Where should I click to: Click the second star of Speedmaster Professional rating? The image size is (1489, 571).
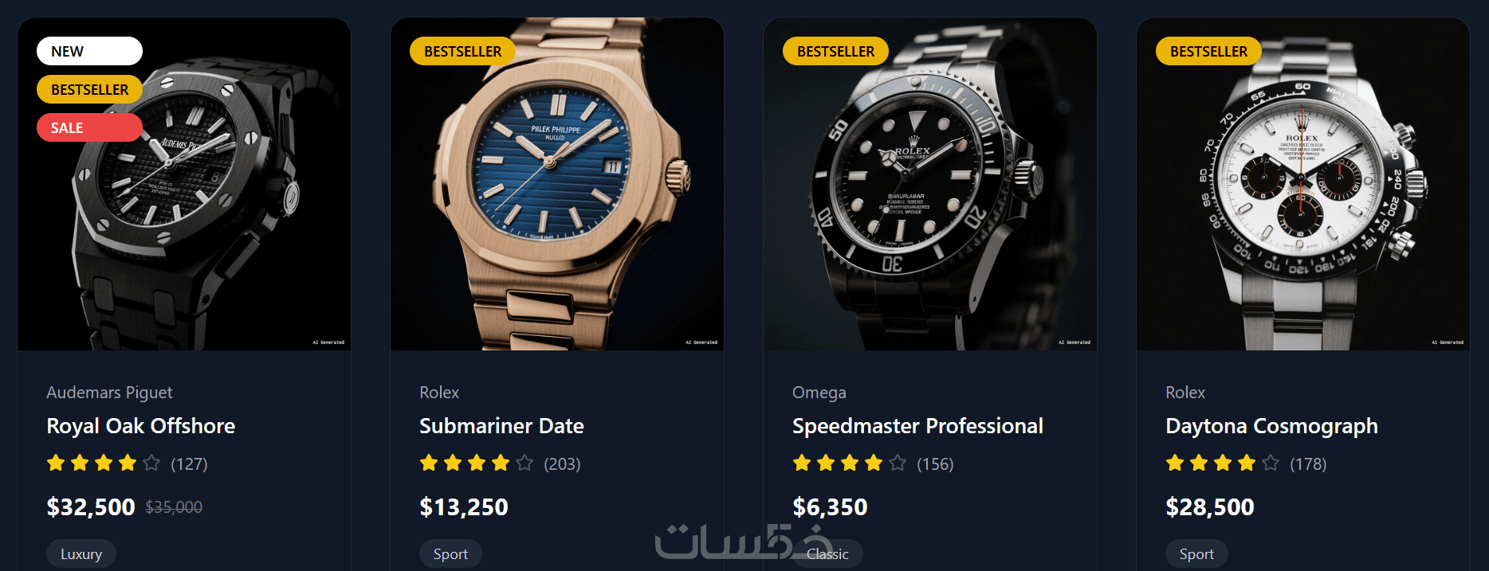826,463
